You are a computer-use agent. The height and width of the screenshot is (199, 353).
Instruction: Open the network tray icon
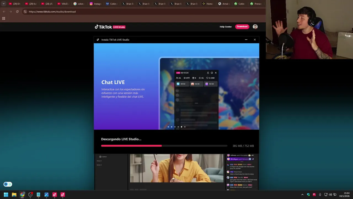pos(326,195)
